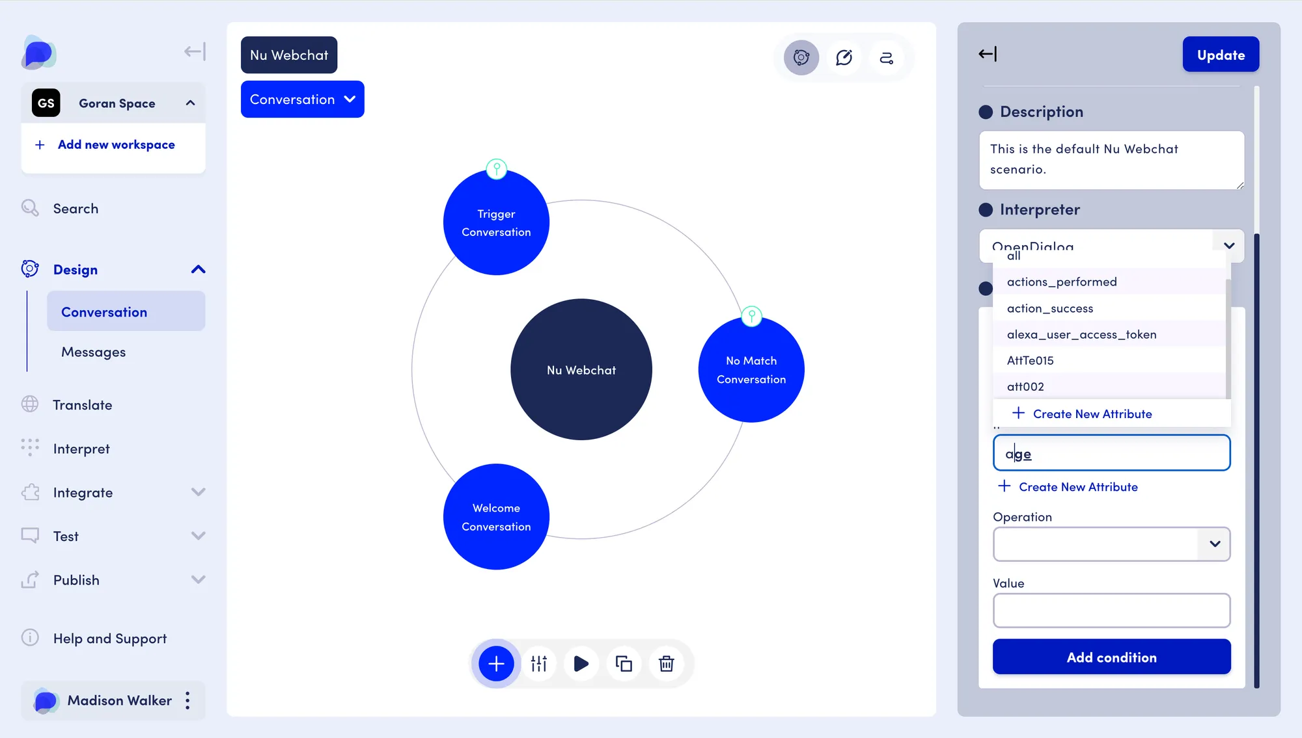Select action_success attribute option

point(1109,308)
